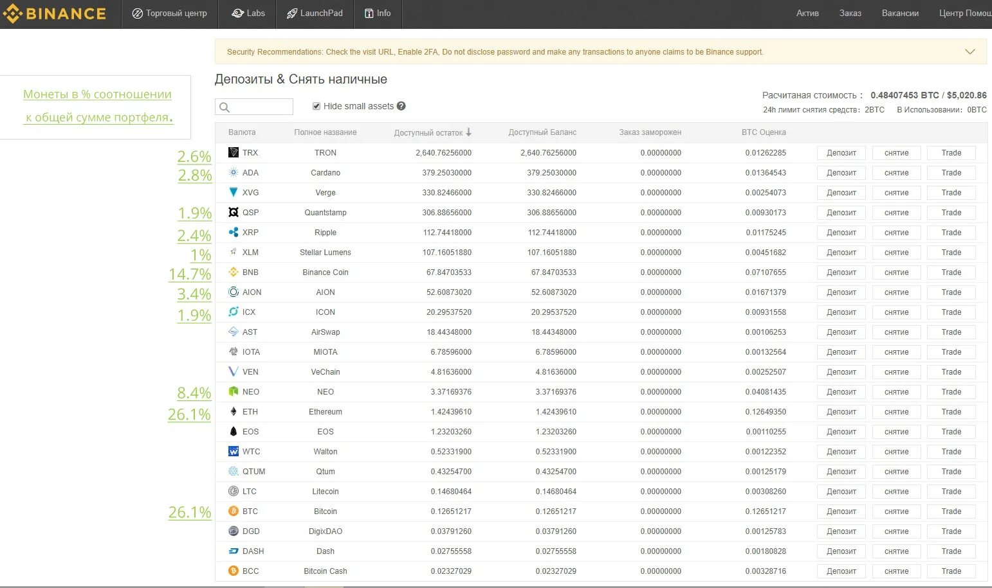Viewport: 992px width, 588px height.
Task: Click the BNB coin icon
Action: pos(234,272)
